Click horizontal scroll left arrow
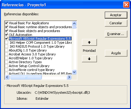The height and width of the screenshot is (109, 131). (7, 77)
